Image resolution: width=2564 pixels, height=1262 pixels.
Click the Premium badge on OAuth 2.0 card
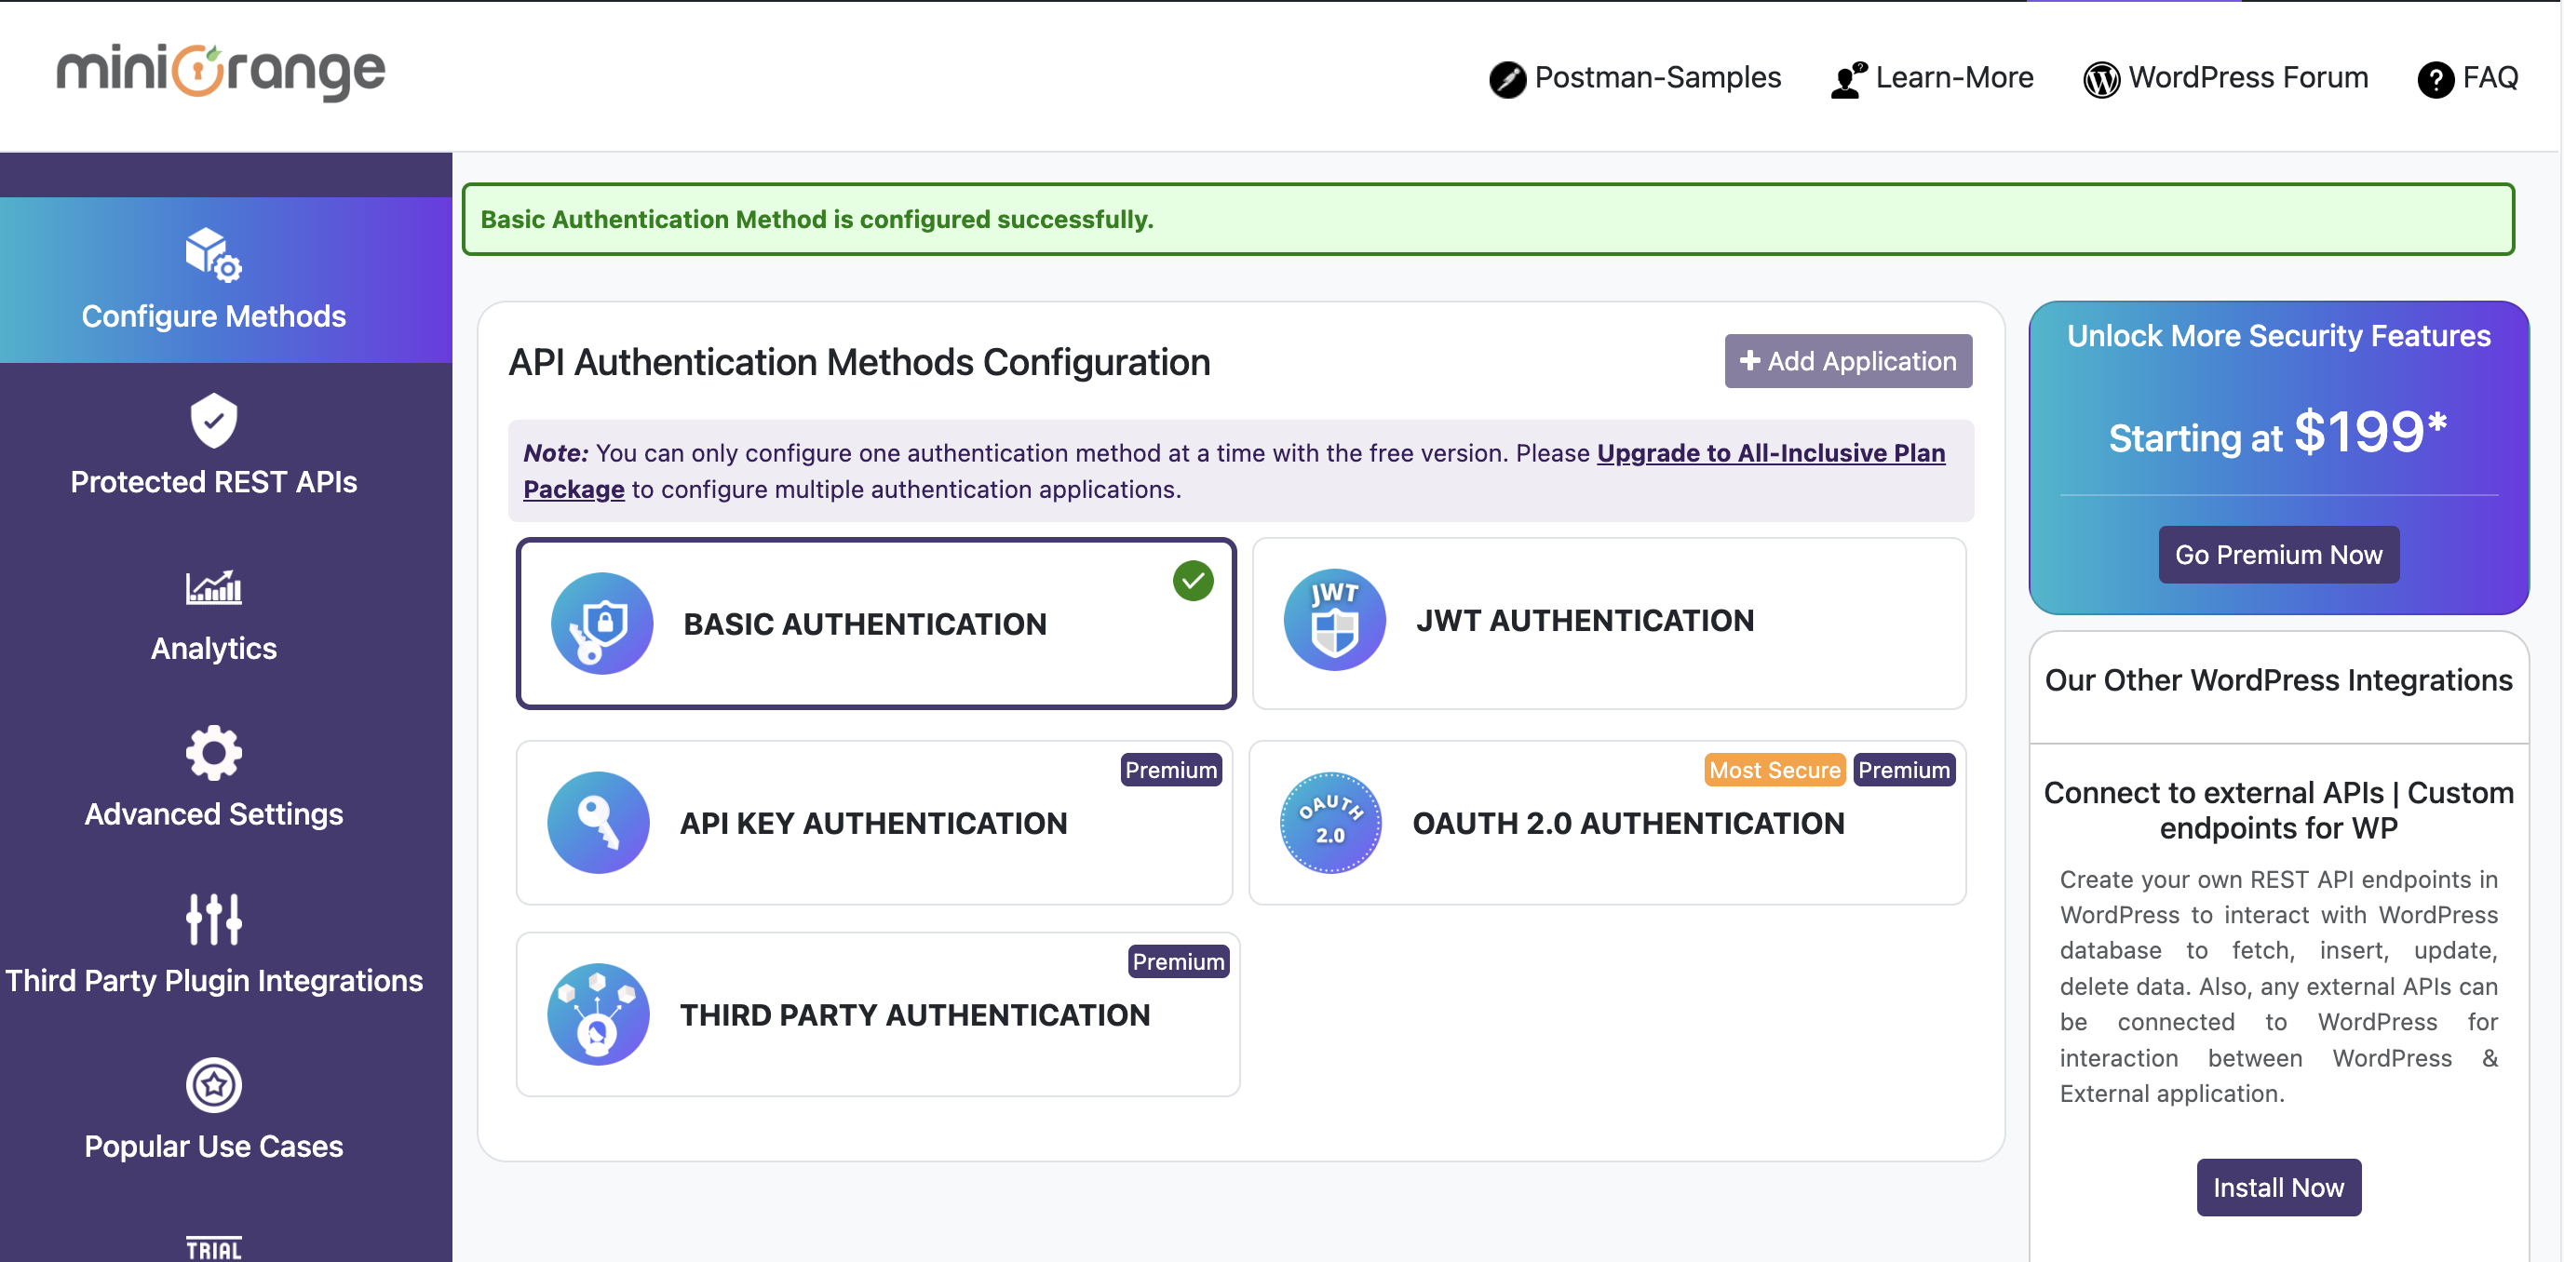[1903, 770]
